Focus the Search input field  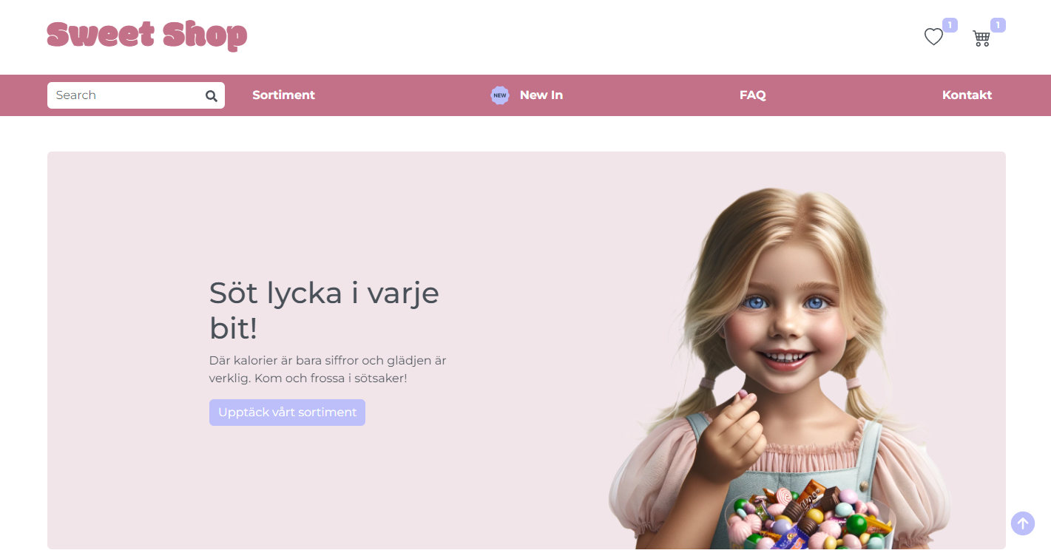tap(127, 95)
